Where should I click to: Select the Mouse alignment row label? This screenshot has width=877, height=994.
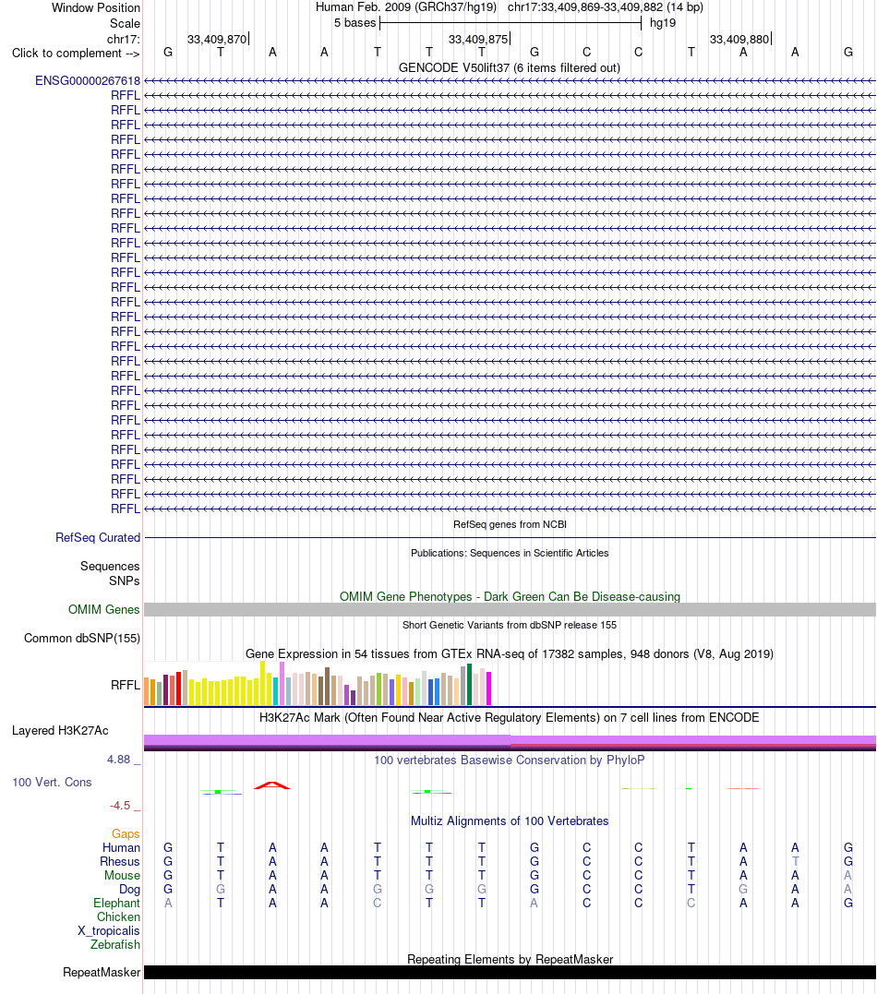tap(122, 876)
